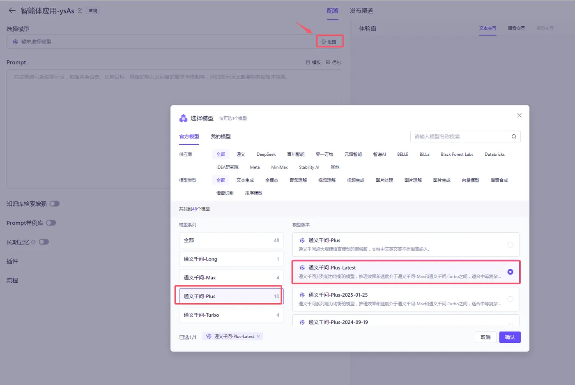Filter supplier by MiniMax
The width and height of the screenshot is (575, 385).
pos(279,167)
